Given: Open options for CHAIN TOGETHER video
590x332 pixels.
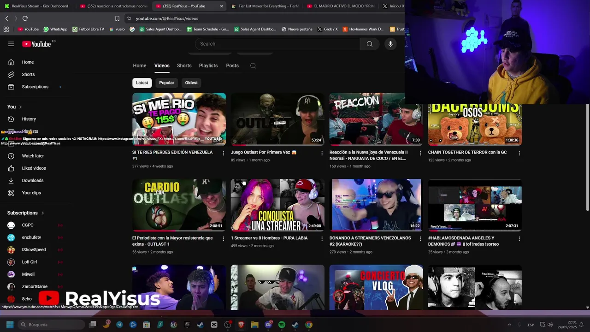Looking at the screenshot, I should coord(519,153).
